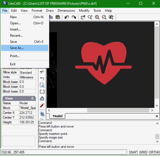160x156 pixels.
Task: Select the Extend tool icon
Action: (42, 79)
